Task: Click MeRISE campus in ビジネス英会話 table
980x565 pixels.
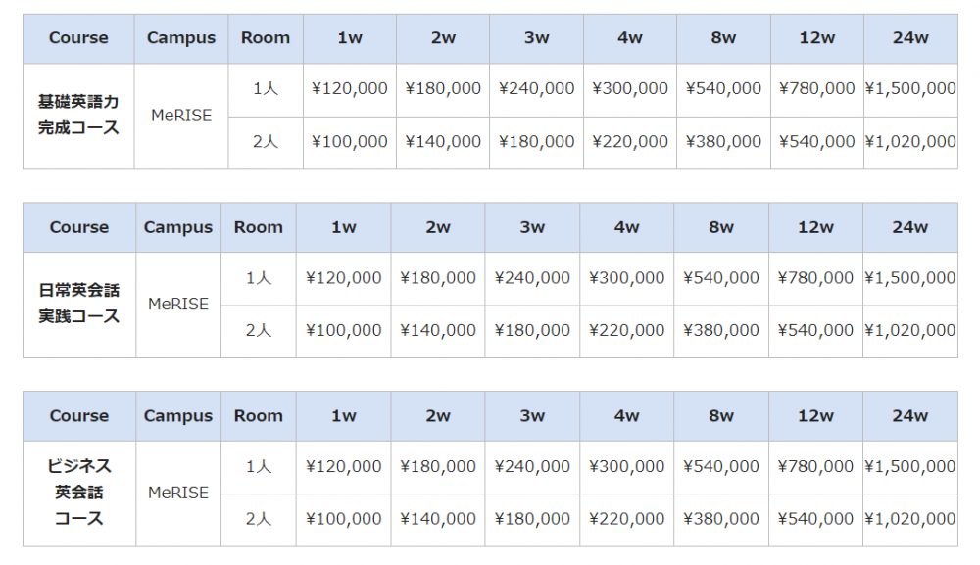Action: (x=178, y=494)
